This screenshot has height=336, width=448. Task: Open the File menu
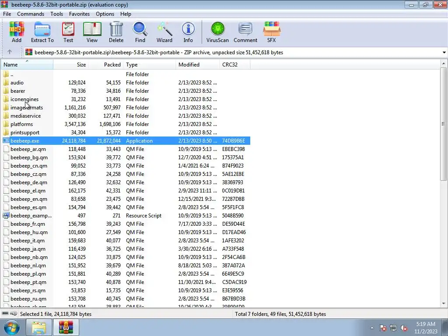pyautogui.click(x=7, y=14)
